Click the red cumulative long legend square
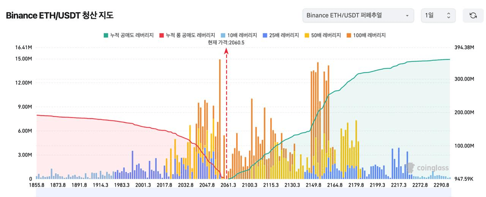This screenshot has width=486, height=197. click(161, 35)
